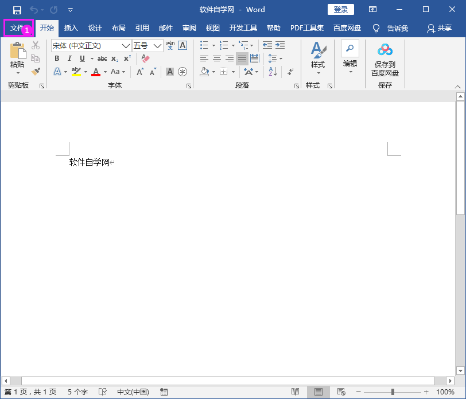Viewport: 466px width, 399px height.
Task: Switch to the 插入 ribbon tab
Action: click(71, 28)
